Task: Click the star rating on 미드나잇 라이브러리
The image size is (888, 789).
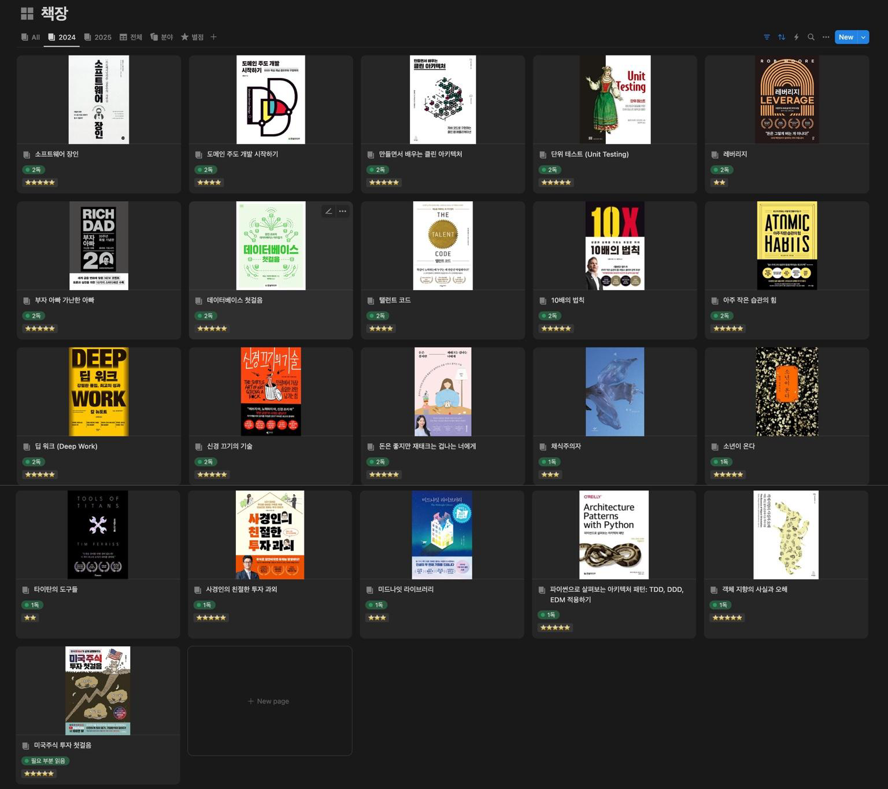Action: pos(377,618)
